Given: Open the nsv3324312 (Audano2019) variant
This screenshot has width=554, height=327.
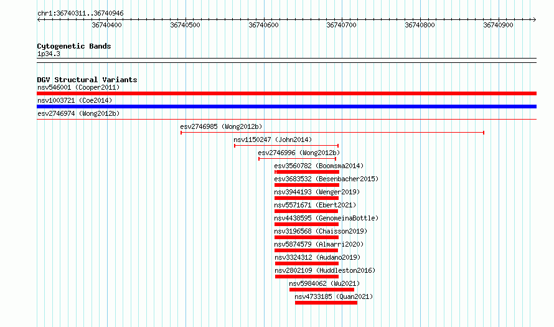Looking at the screenshot, I should click(307, 263).
